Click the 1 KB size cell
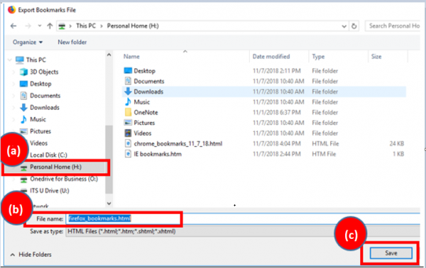The height and width of the screenshot is (268, 426). pos(398,154)
